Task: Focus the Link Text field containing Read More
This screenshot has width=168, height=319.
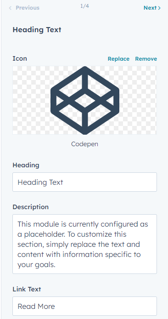Action: [85, 306]
